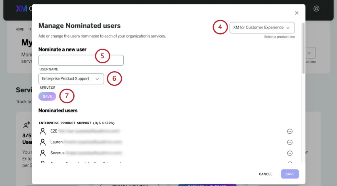Select the Manage Nominated users title
The height and width of the screenshot is (186, 337).
point(80,26)
